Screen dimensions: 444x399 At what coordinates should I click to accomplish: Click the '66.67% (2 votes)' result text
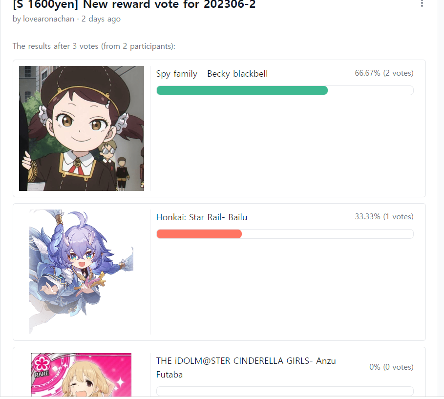(x=384, y=73)
